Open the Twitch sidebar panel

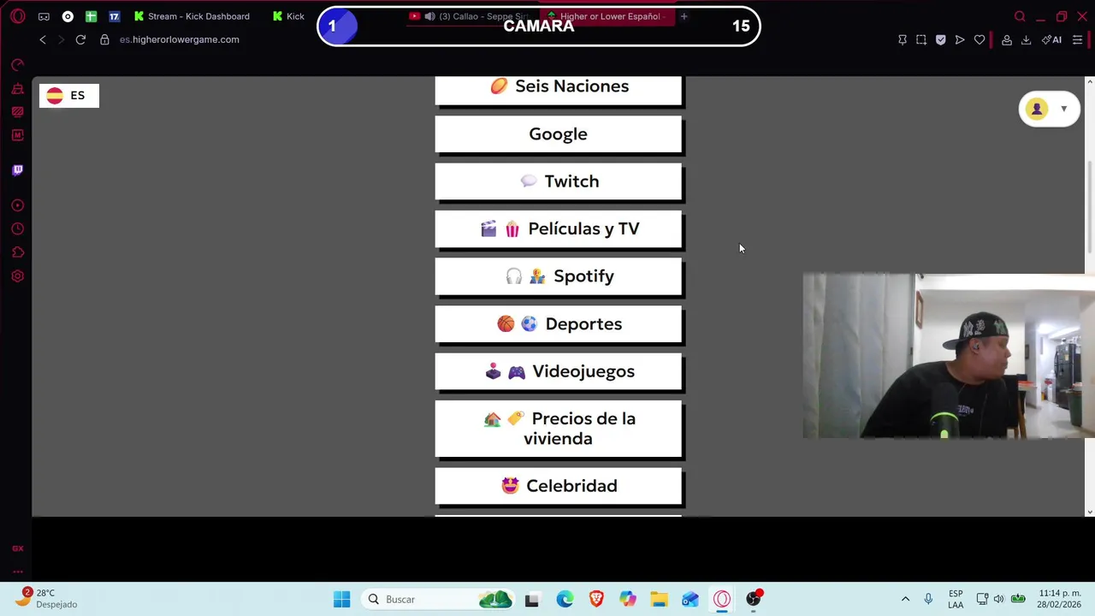17,169
